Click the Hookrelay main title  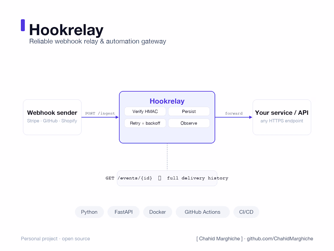tap(66, 30)
